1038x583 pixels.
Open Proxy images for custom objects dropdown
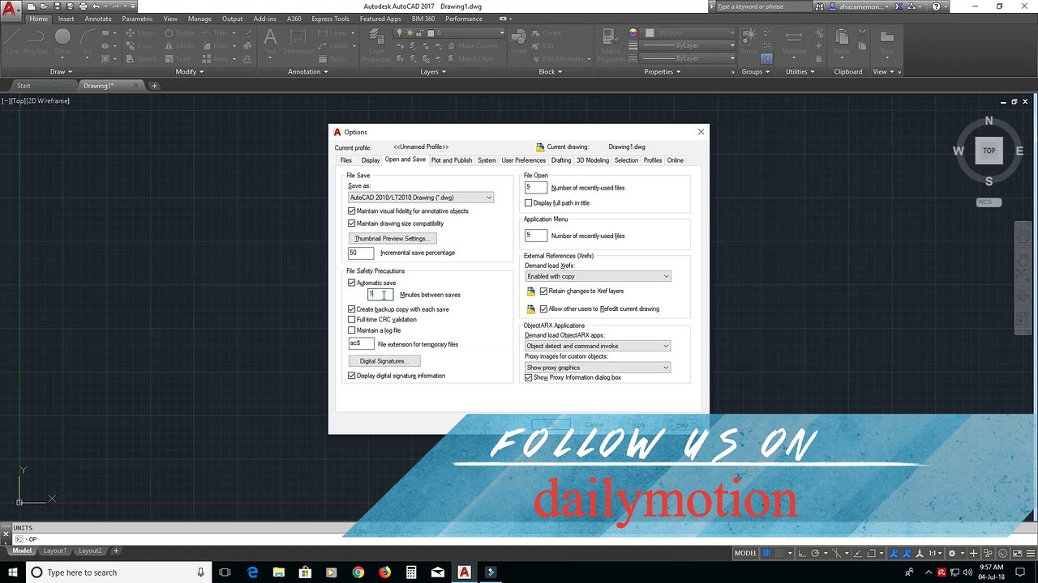[598, 368]
